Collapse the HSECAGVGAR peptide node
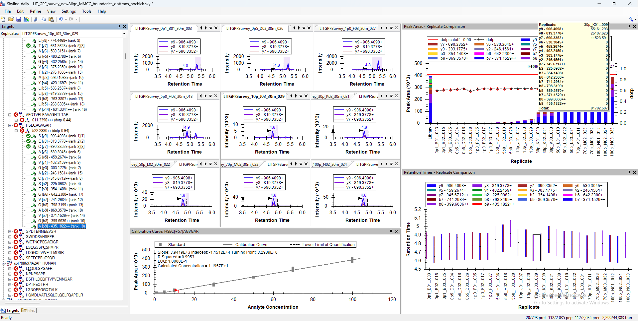Image resolution: width=638 pixels, height=321 pixels. click(10, 125)
